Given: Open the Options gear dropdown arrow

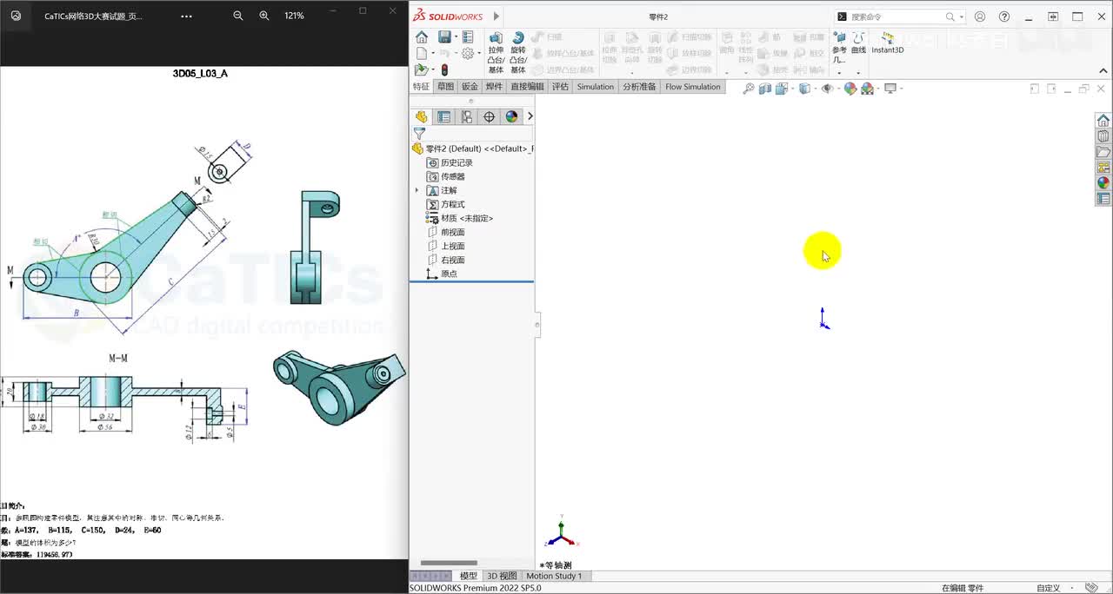Looking at the screenshot, I should coord(479,54).
